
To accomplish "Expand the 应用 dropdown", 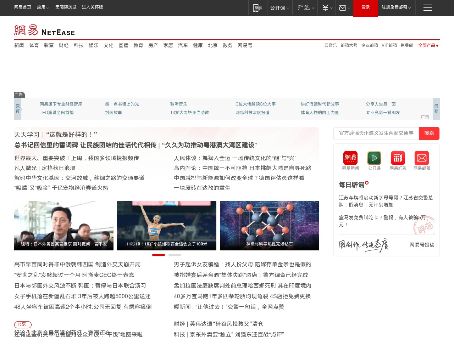I will 43,7.
